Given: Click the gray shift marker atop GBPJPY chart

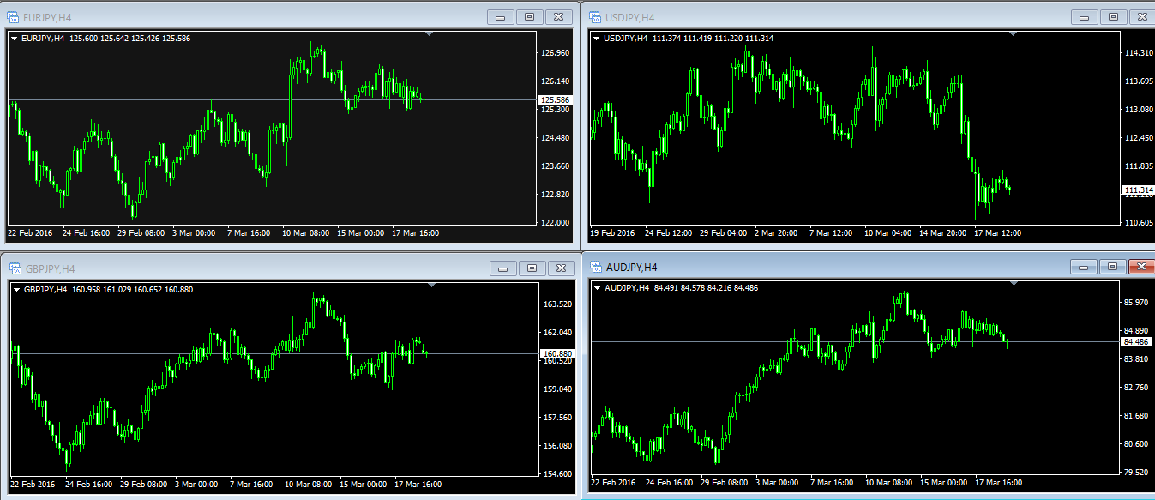Looking at the screenshot, I should 431,284.
